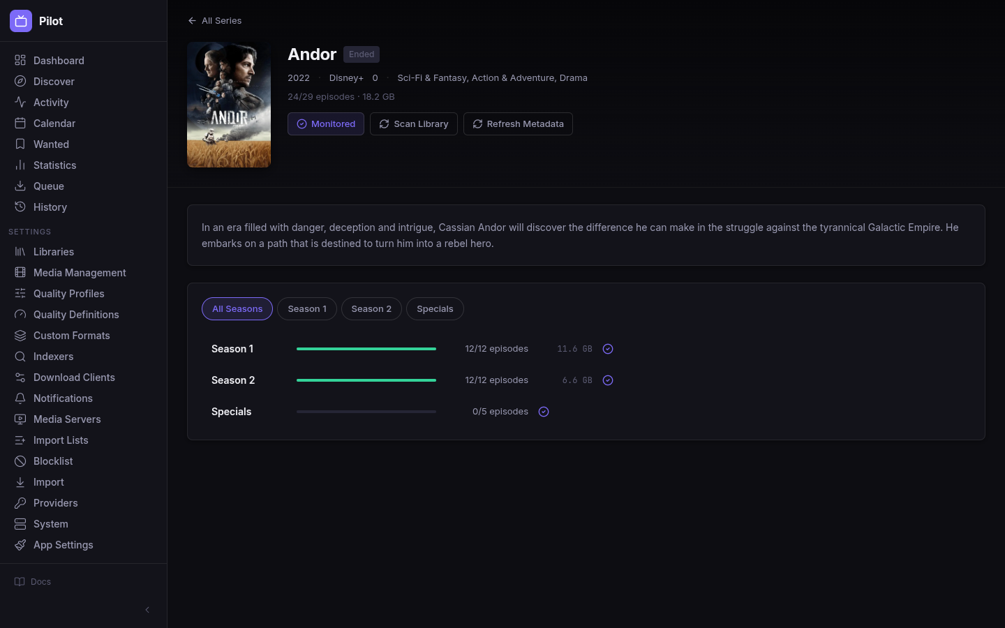
Task: Click Season 2 progress bar
Action: 366,380
